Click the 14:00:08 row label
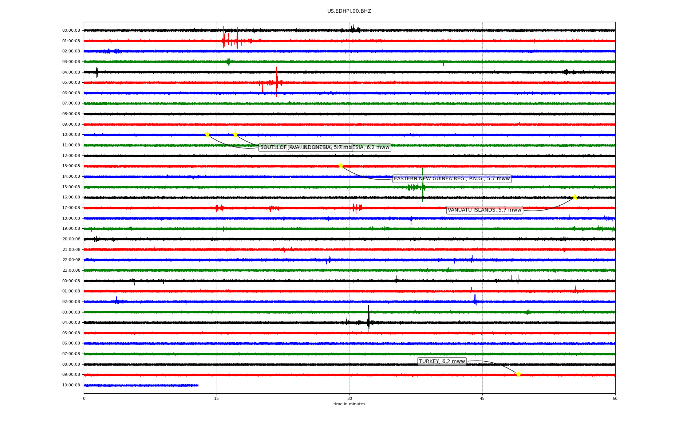Screen dimensions: 699x437 71,177
